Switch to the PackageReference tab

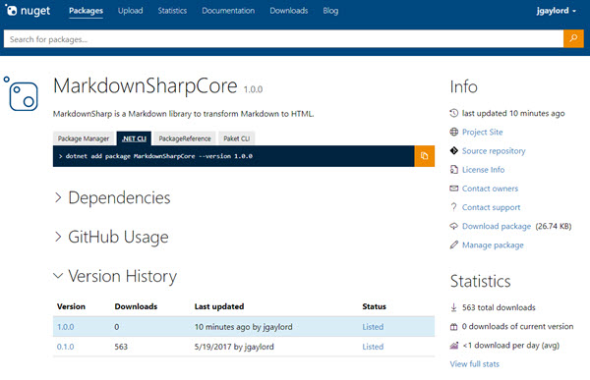tap(185, 138)
